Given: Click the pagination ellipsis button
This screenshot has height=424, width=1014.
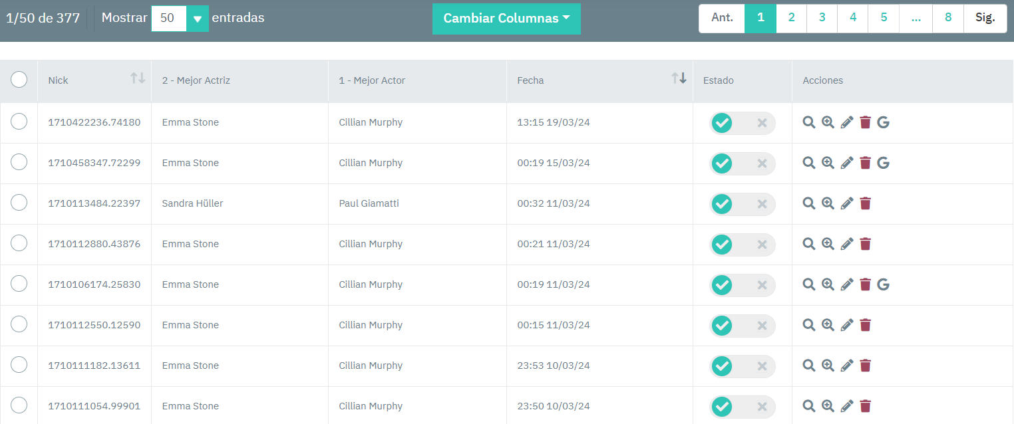Looking at the screenshot, I should (x=916, y=18).
